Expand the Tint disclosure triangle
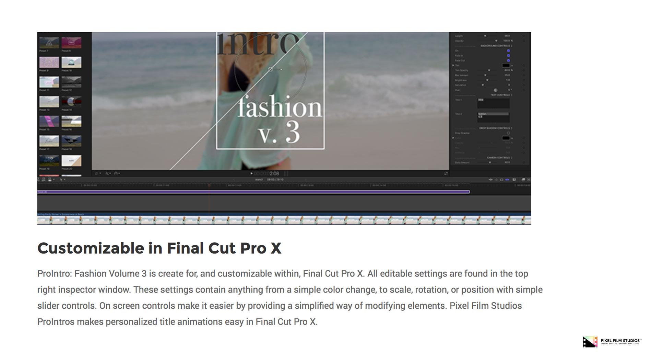653x364 pixels. pos(453,65)
